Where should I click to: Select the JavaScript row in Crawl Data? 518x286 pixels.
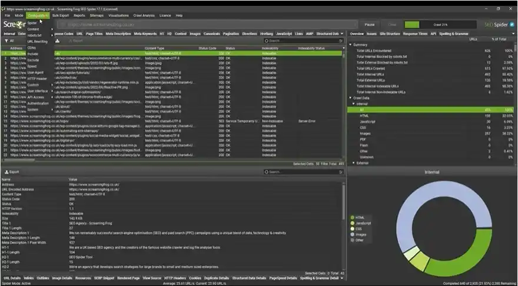coord(430,122)
